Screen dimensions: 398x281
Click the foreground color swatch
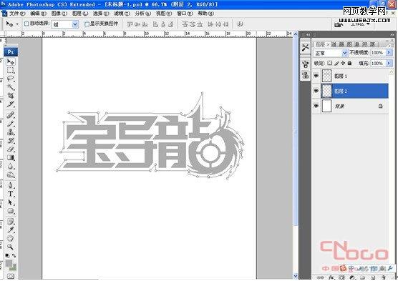click(9, 264)
